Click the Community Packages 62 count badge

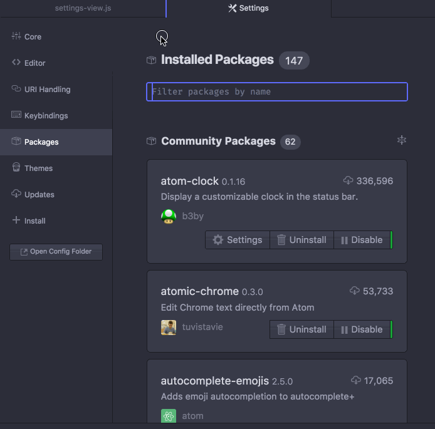click(290, 142)
